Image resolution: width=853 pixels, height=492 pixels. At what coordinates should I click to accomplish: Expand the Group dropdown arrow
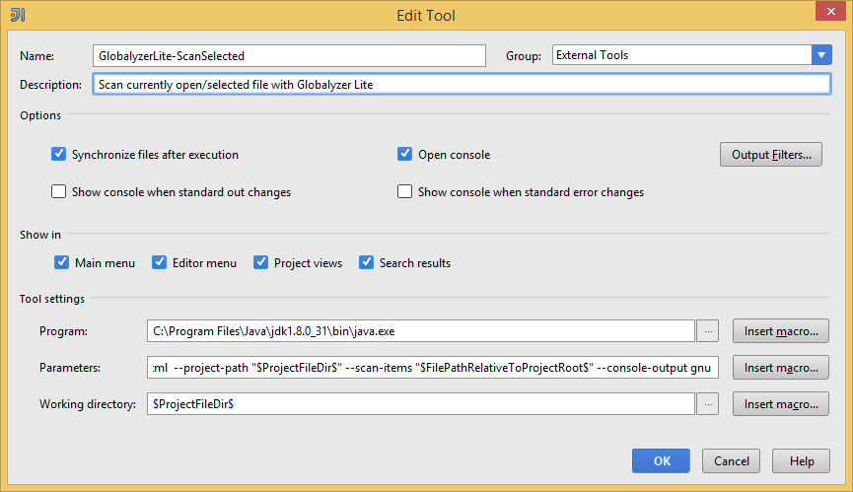[821, 55]
